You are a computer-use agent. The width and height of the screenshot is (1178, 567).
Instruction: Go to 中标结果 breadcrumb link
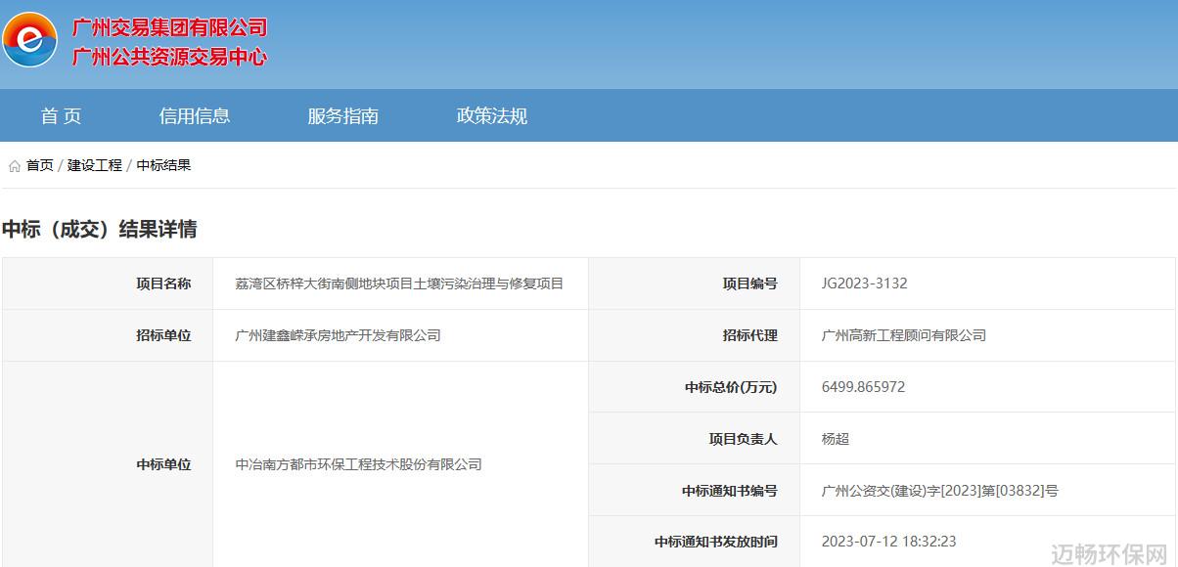pos(163,165)
